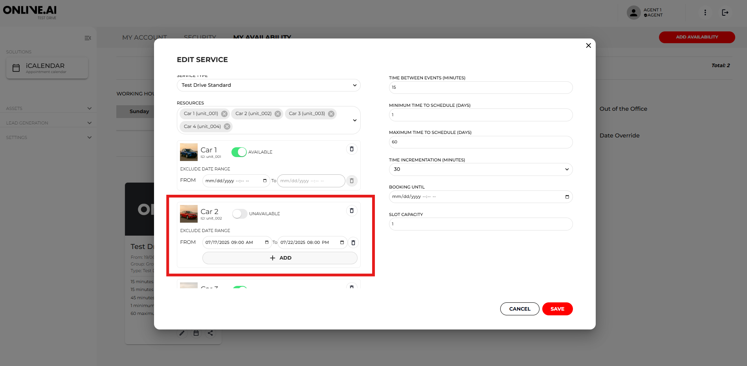Enable Car 2 availability toggle
The height and width of the screenshot is (366, 747).
click(x=239, y=214)
